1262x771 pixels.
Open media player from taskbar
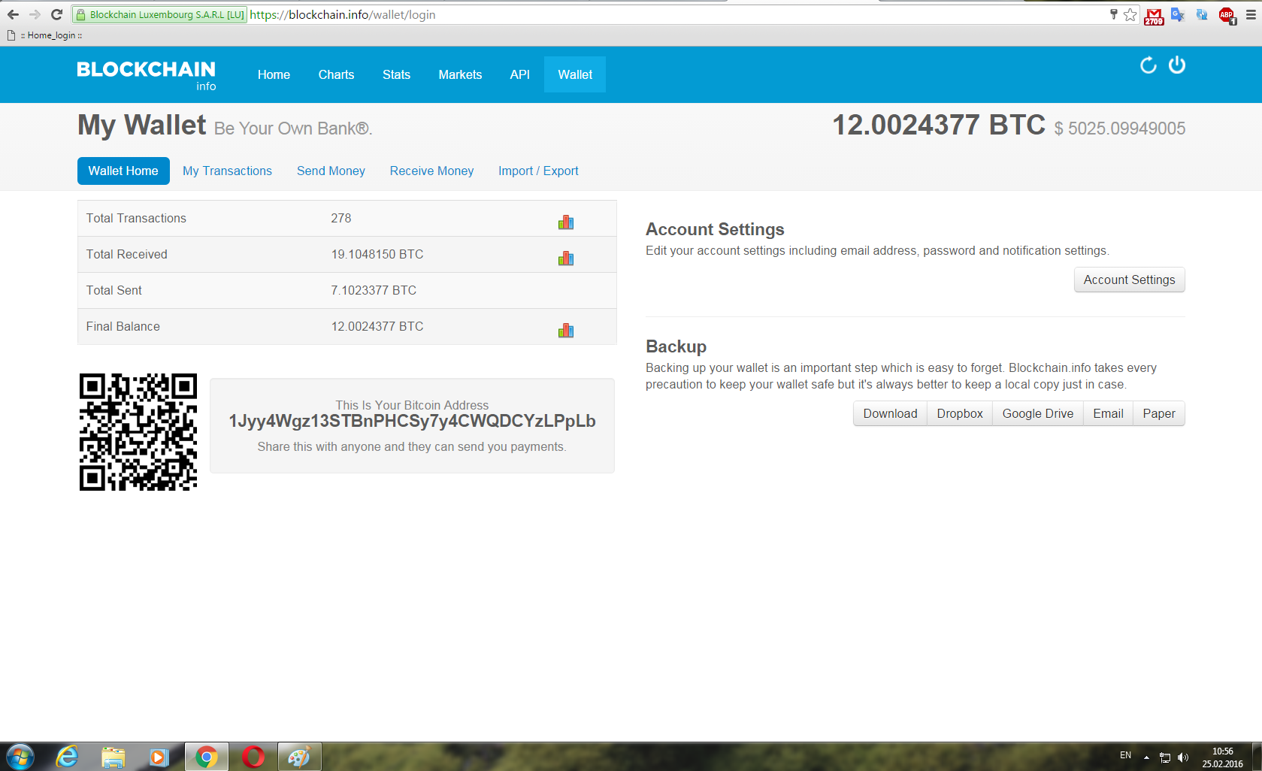[159, 757]
